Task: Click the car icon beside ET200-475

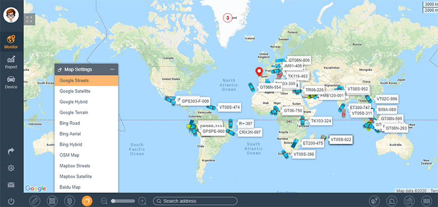Action: 294,143
